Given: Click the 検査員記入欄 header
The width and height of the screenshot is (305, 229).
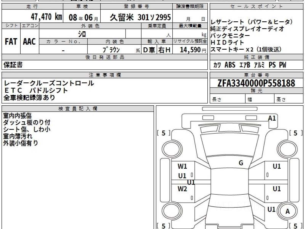Looking at the screenshot, I should [x=78, y=109].
